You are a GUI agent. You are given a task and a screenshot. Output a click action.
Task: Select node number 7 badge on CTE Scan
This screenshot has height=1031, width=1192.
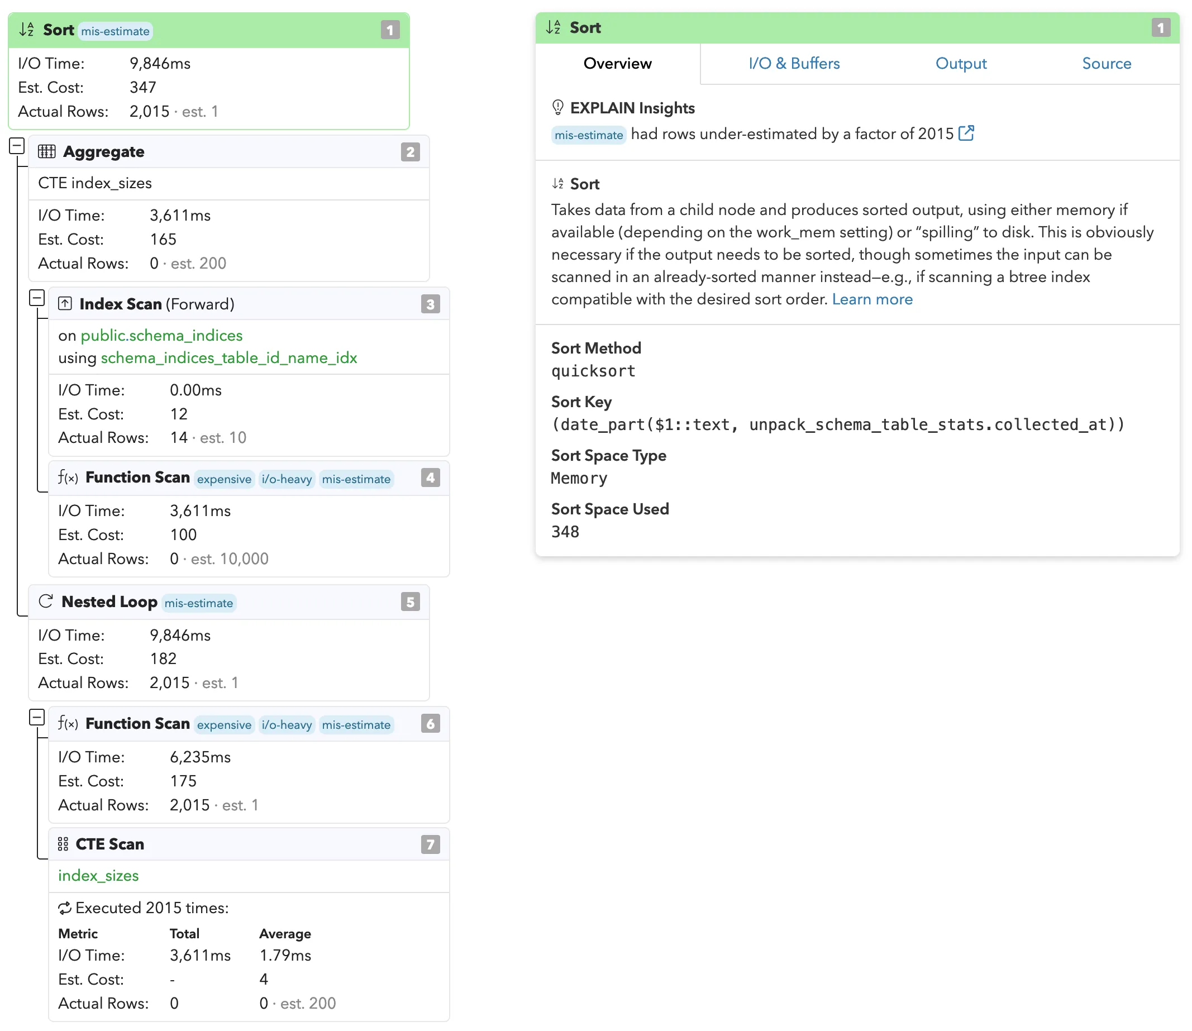point(430,844)
